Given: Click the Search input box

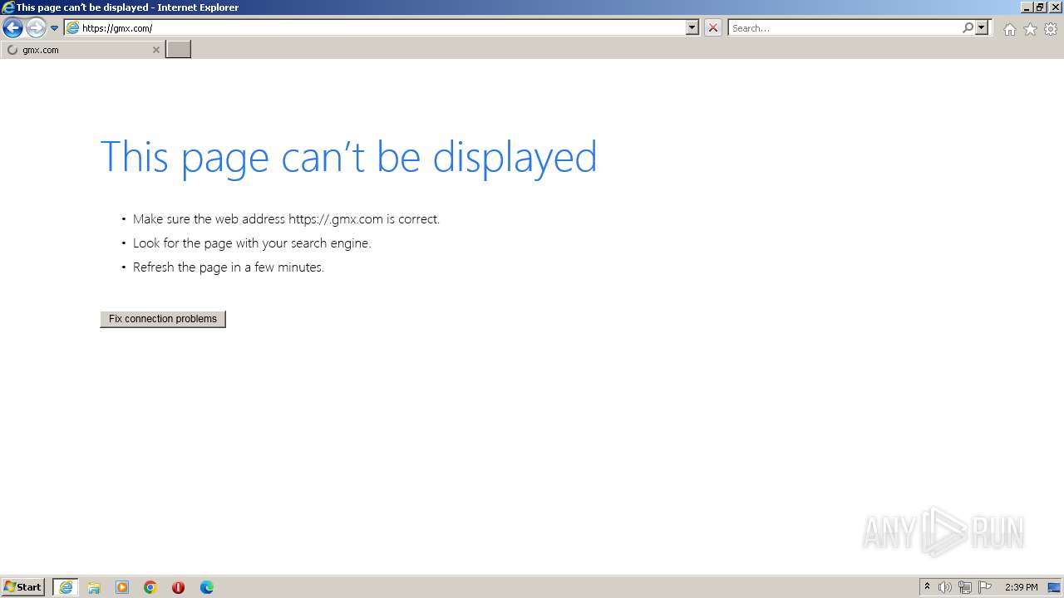Looking at the screenshot, I should [x=845, y=28].
